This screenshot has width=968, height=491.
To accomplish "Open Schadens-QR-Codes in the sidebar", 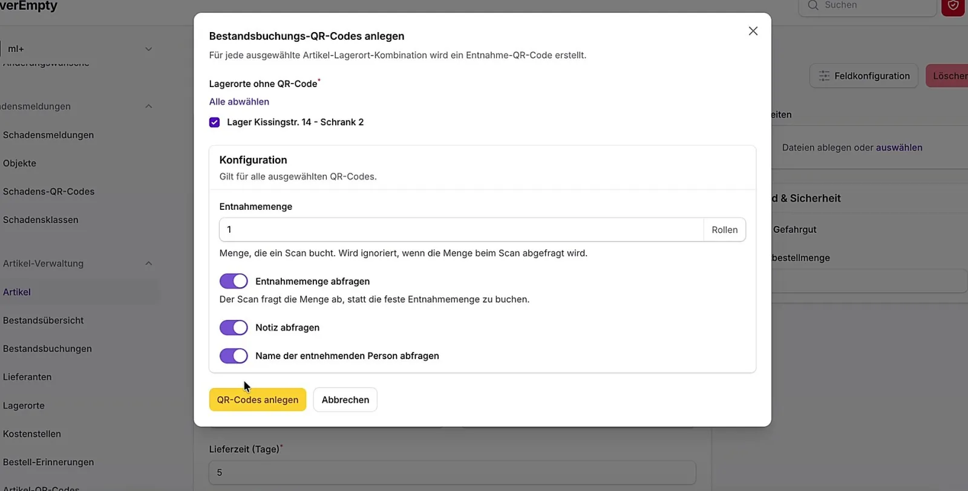I will click(48, 192).
